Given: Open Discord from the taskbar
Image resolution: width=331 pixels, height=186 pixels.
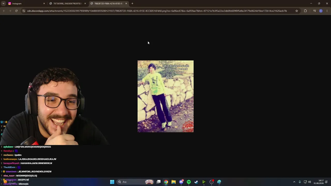Looking at the screenshot, I should click(181, 182).
